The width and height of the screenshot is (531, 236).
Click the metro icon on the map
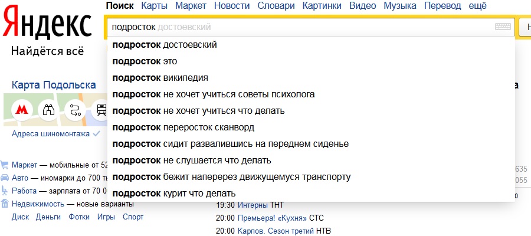[x=22, y=110]
